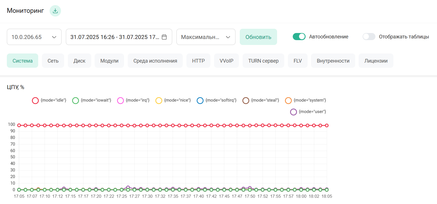Select the Лицензии tab
The image size is (437, 204).
(376, 61)
